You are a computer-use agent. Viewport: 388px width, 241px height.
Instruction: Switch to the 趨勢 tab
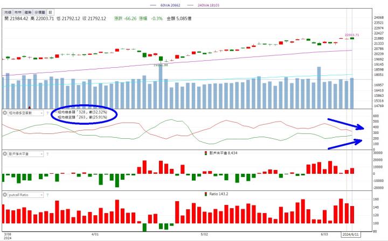click(28, 12)
